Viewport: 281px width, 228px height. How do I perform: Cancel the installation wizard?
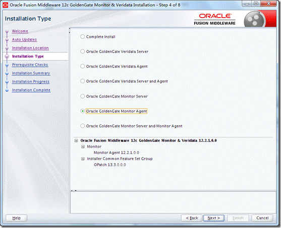click(x=262, y=218)
